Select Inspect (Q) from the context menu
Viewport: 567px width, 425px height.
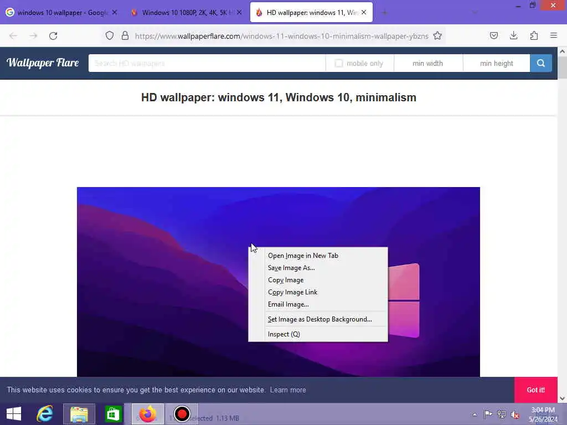(318, 334)
